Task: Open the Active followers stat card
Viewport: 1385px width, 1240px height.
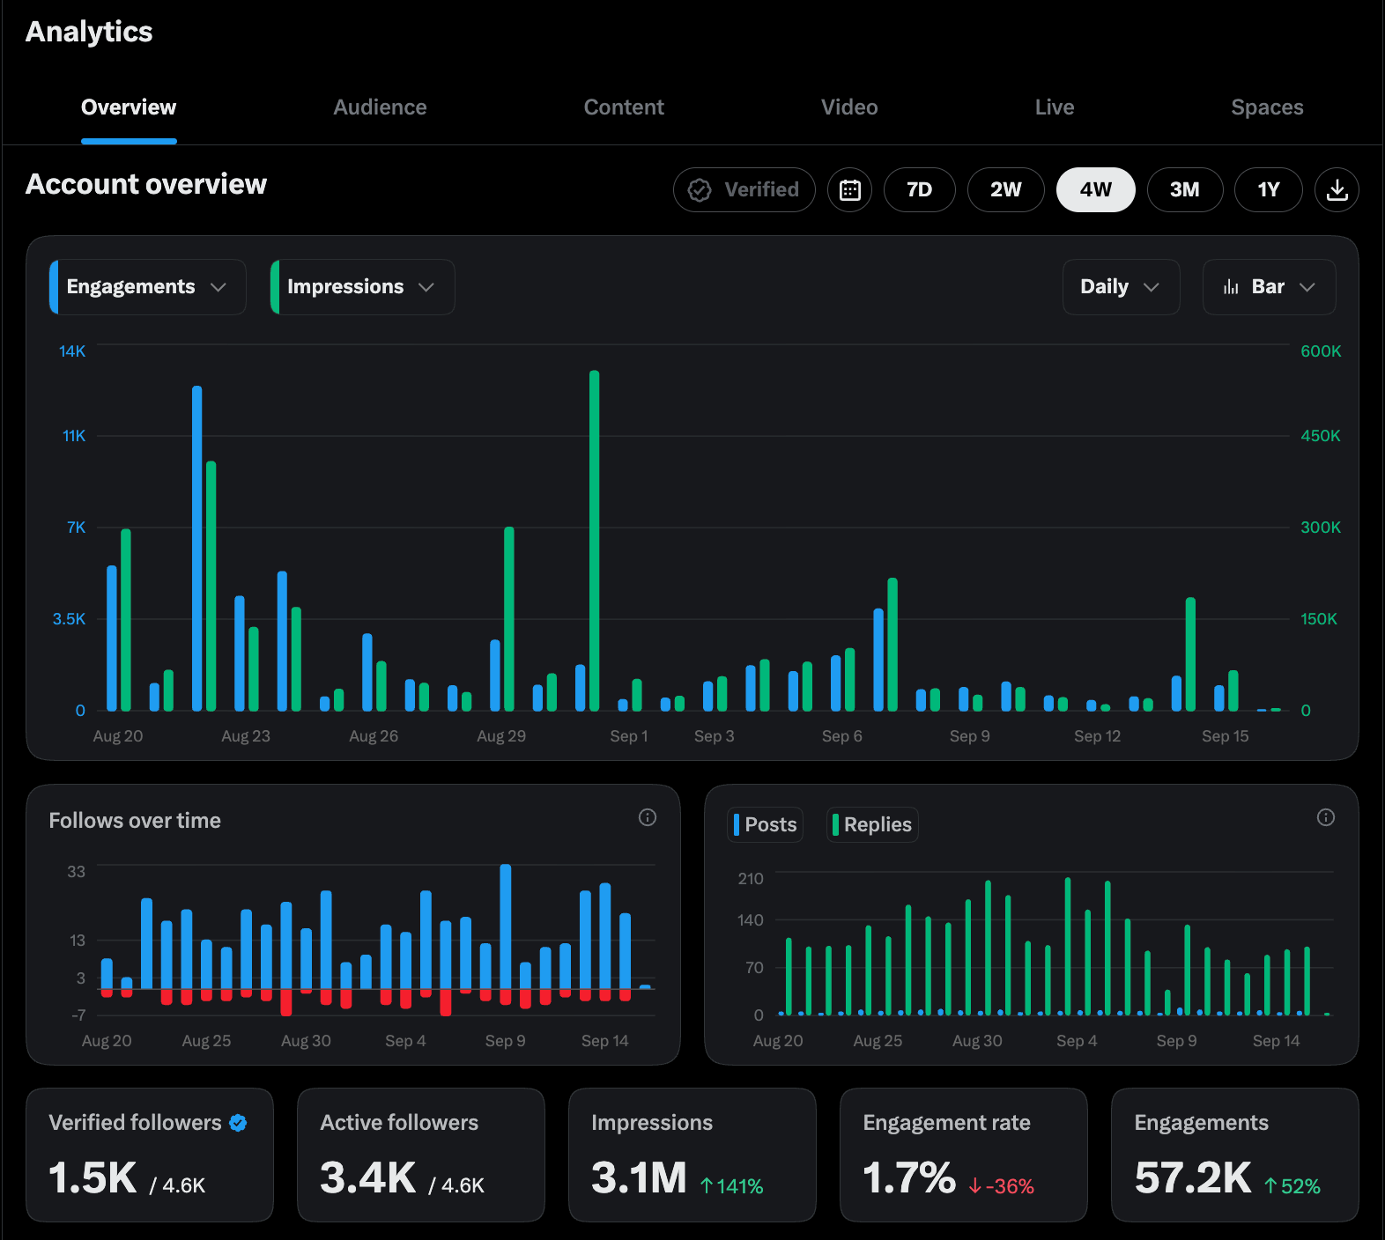Action: coord(421,1155)
